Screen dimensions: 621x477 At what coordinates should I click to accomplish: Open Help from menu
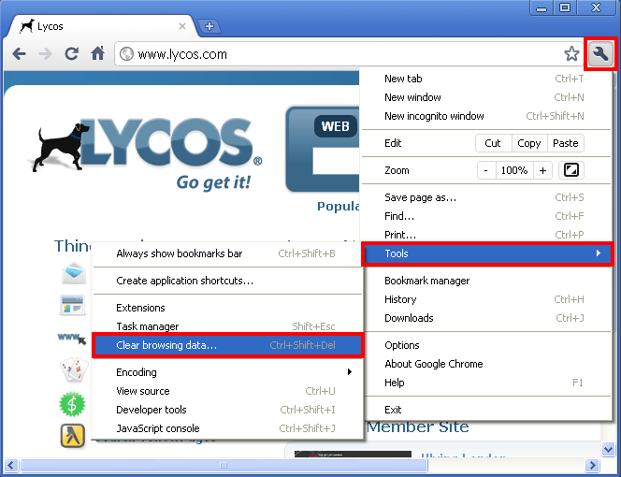pos(486,383)
